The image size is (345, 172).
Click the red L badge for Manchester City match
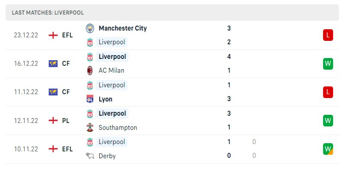coord(328,35)
